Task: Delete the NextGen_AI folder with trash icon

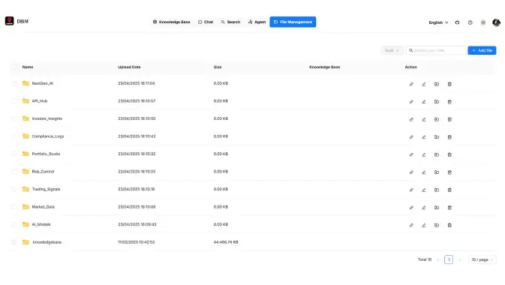Action: pyautogui.click(x=449, y=84)
